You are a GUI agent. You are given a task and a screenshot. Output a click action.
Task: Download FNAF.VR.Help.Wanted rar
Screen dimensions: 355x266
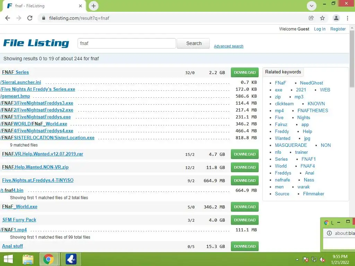click(x=245, y=154)
